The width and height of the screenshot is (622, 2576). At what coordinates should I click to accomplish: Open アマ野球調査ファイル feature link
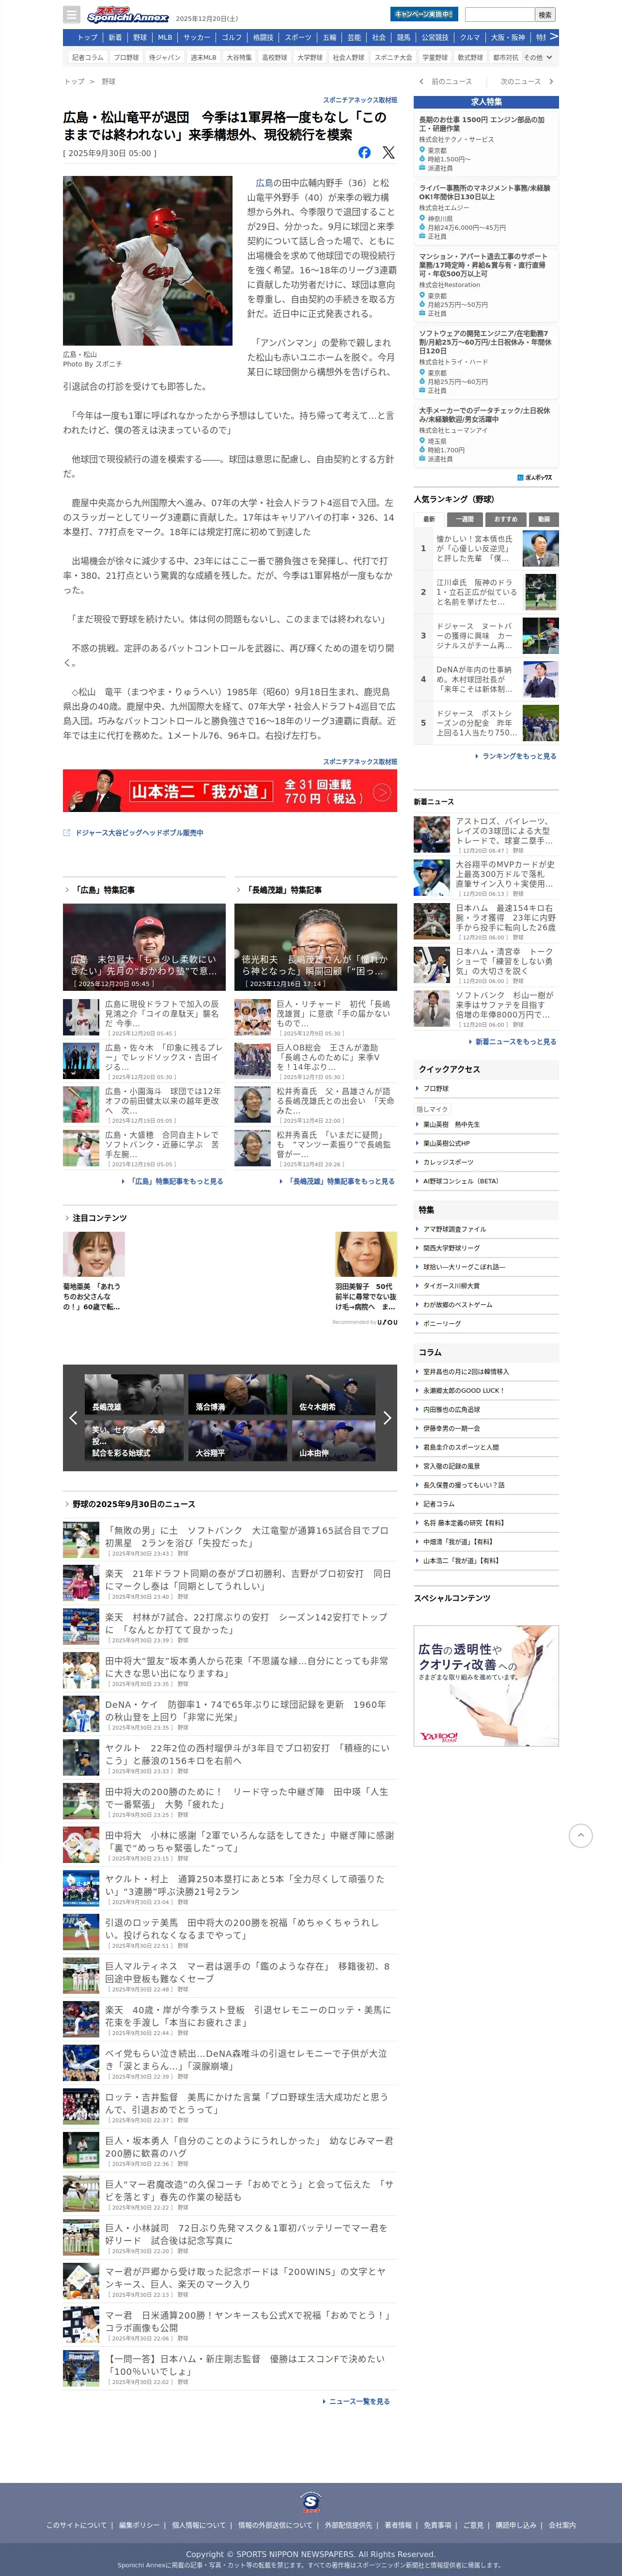coord(454,1229)
